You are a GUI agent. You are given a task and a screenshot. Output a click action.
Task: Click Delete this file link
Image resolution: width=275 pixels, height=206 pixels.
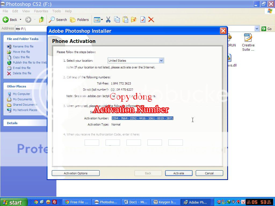pyautogui.click(x=22, y=73)
